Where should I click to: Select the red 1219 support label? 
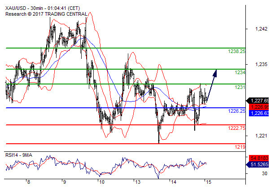click(240, 147)
